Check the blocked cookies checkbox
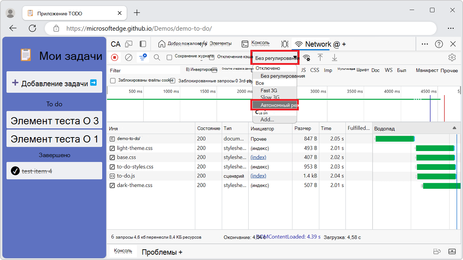Screen dimensions: 463x260 [x=113, y=81]
